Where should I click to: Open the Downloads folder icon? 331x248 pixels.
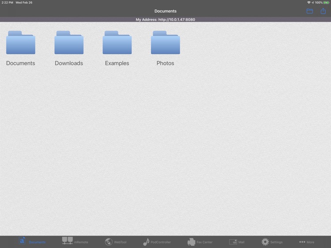69,43
